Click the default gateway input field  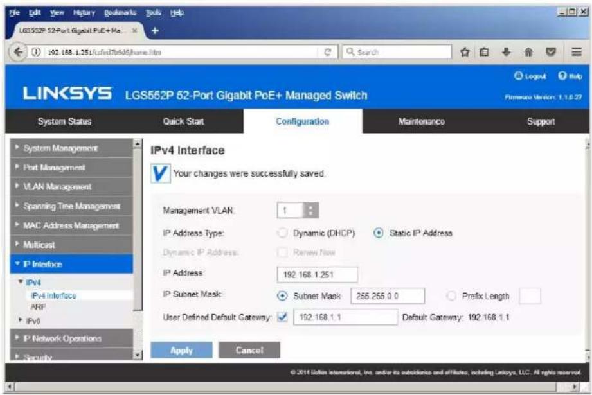[345, 317]
